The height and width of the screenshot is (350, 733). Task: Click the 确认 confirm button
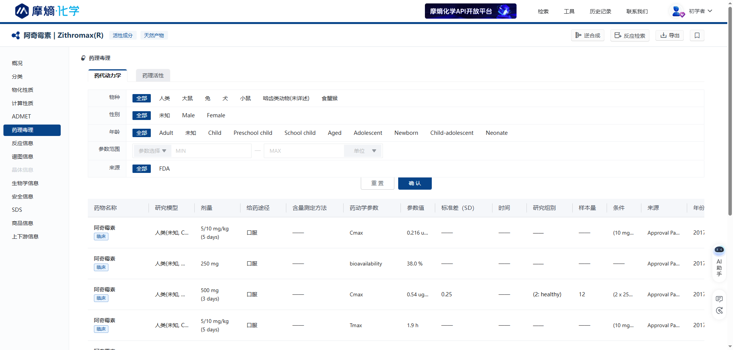(x=415, y=183)
